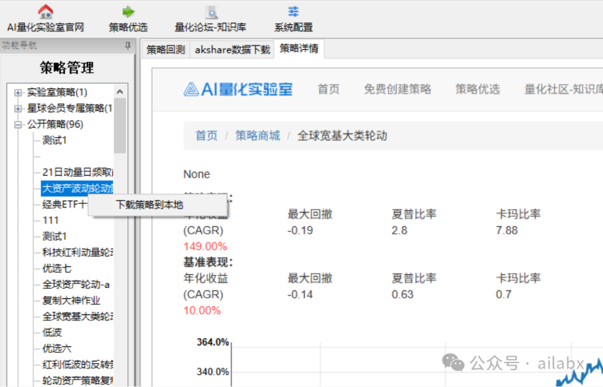This screenshot has width=603, height=387.
Task: Click the AI量化实验室 logo
Action: click(238, 89)
